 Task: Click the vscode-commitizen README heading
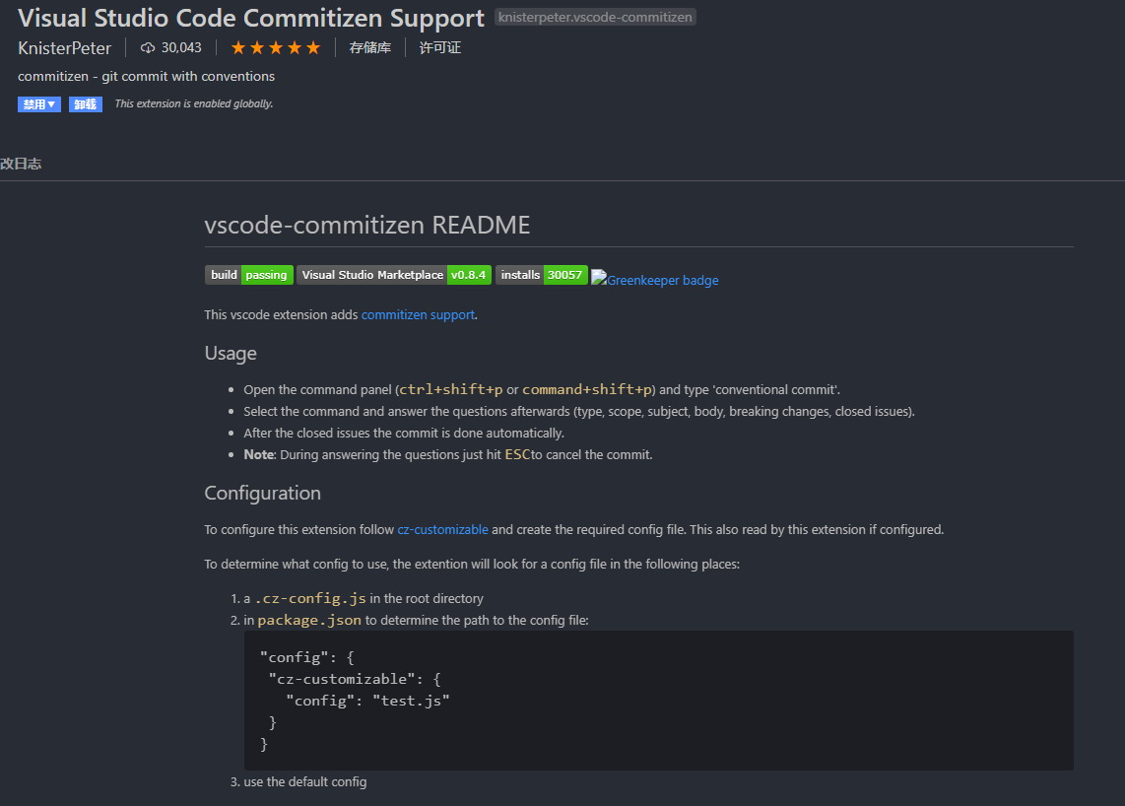366,225
